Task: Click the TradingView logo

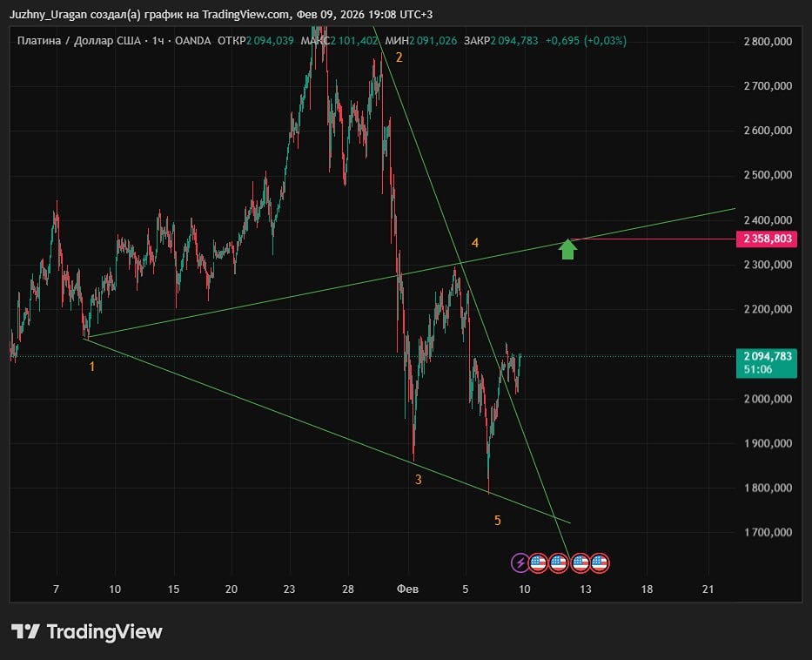Action: point(86,631)
